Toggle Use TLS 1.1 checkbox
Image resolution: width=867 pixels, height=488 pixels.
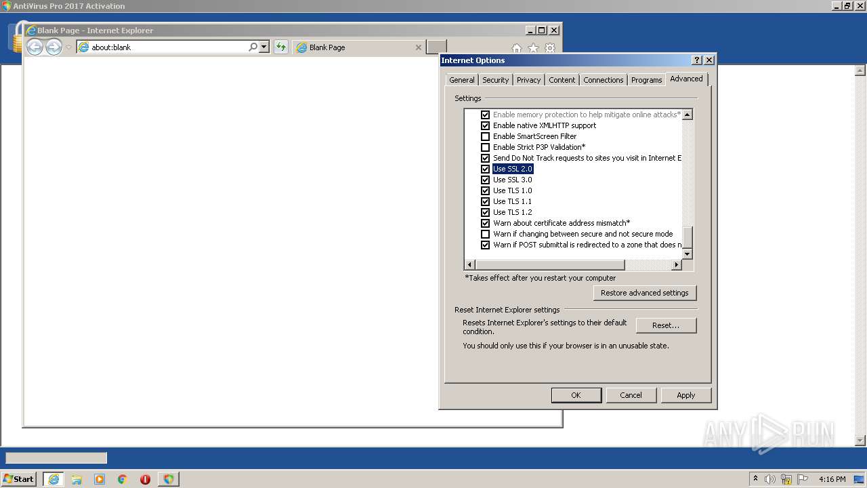pos(485,201)
